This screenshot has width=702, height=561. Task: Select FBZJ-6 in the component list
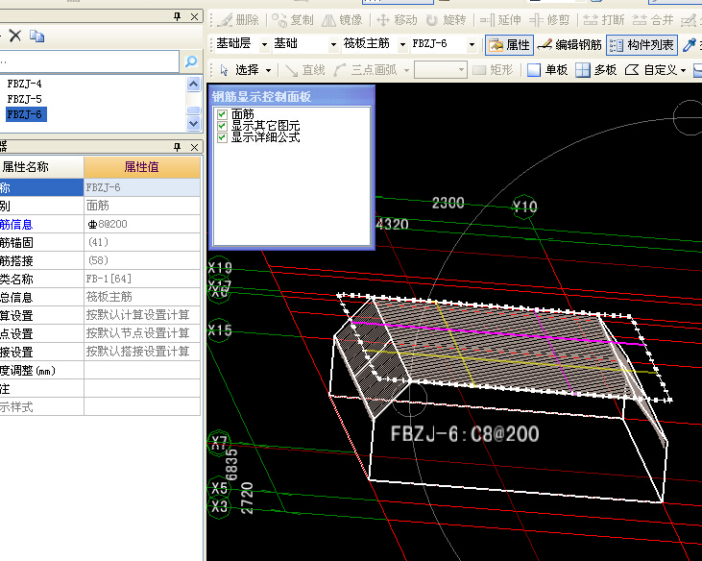pos(26,114)
